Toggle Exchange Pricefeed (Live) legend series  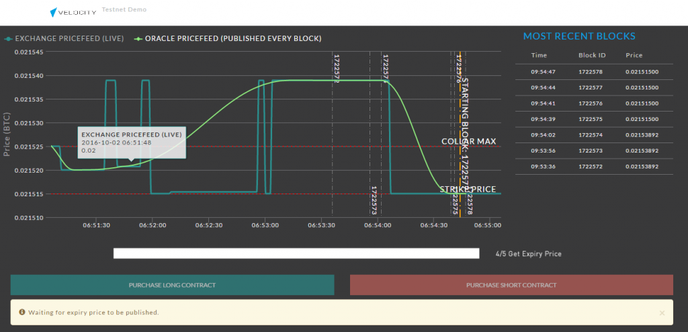[x=64, y=38]
